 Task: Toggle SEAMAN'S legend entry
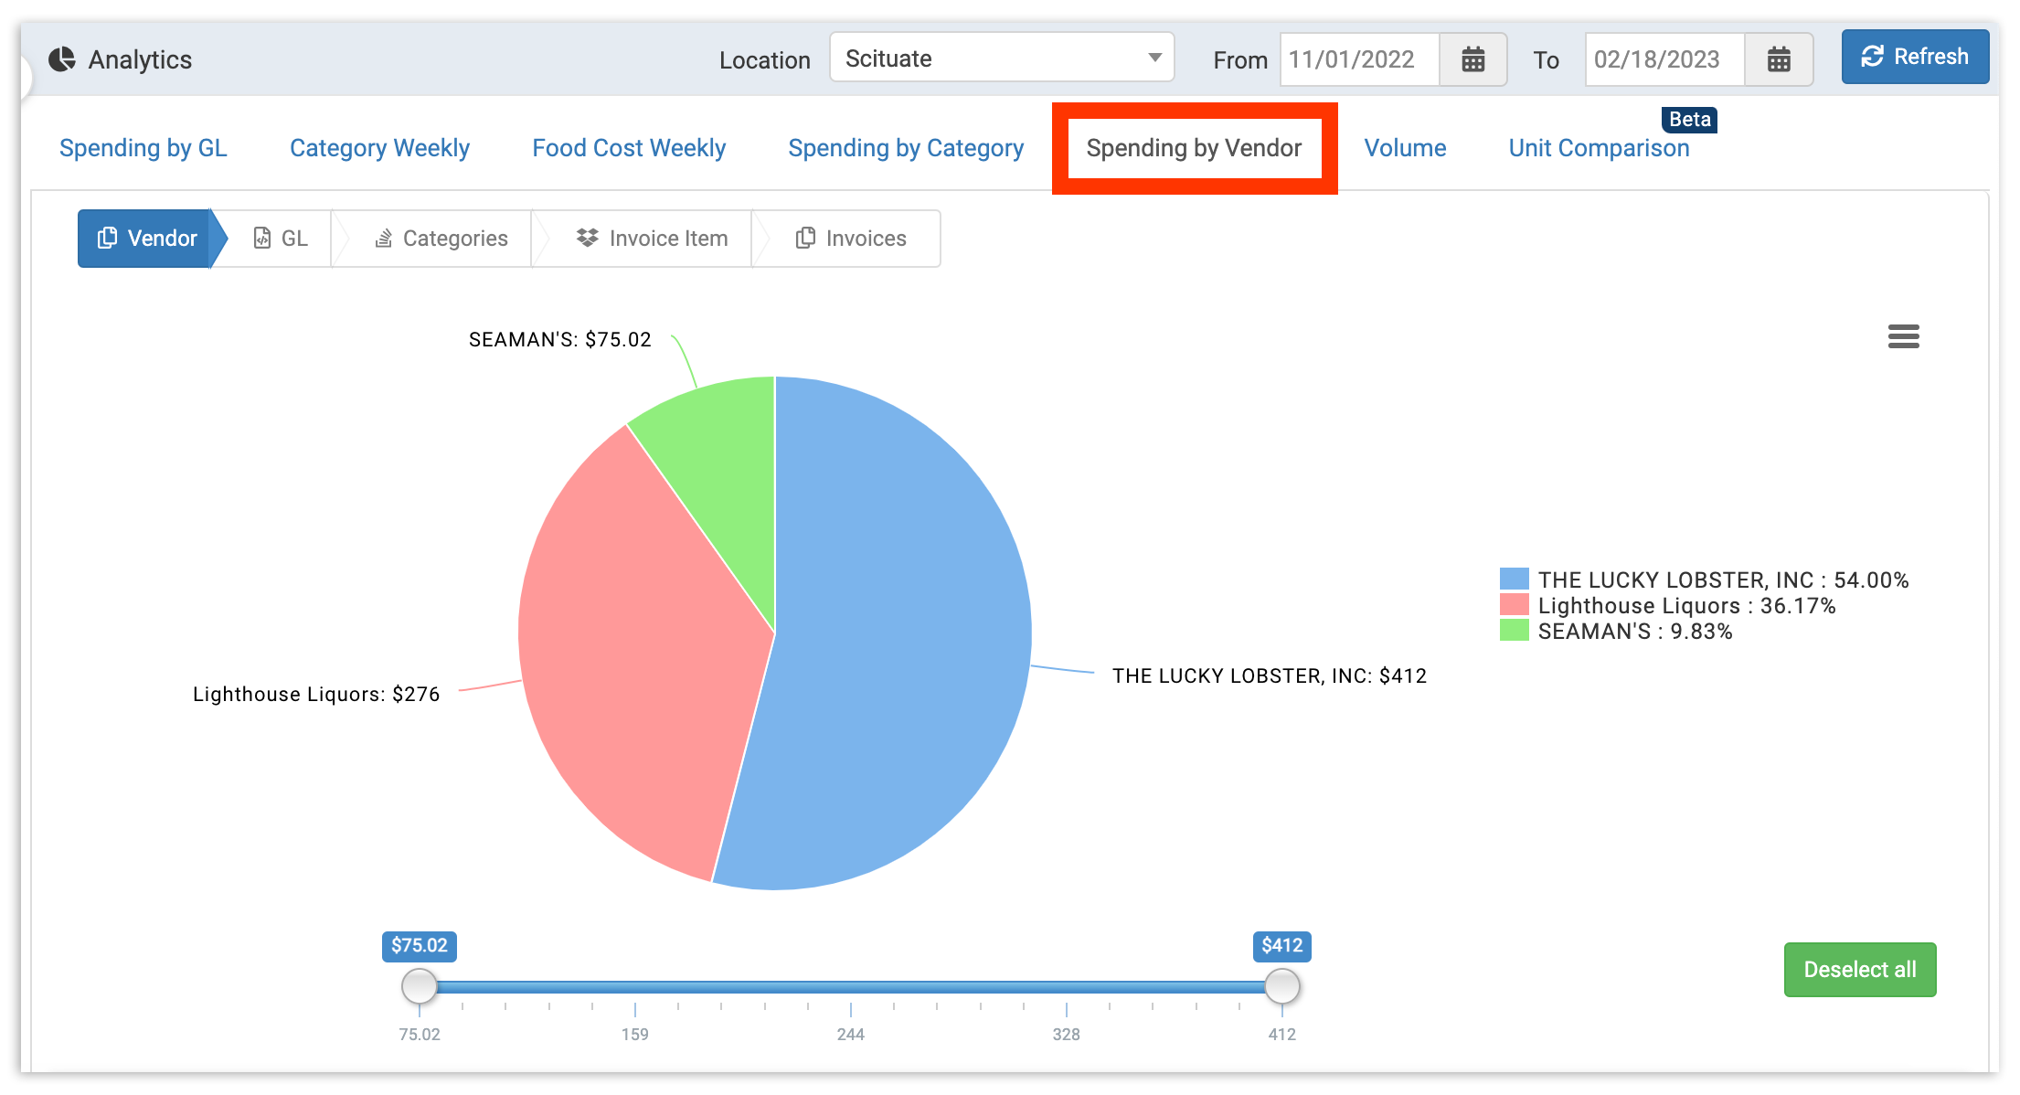(1634, 631)
